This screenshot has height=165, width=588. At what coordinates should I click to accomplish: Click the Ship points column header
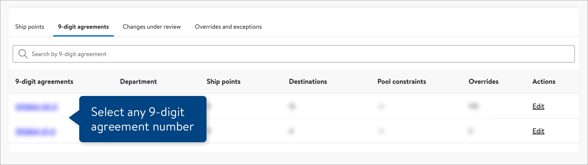tap(223, 82)
